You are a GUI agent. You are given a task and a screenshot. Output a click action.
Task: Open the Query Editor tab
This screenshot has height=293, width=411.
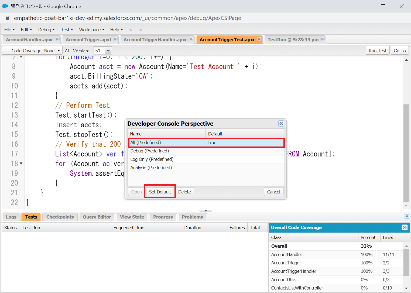pyautogui.click(x=97, y=217)
